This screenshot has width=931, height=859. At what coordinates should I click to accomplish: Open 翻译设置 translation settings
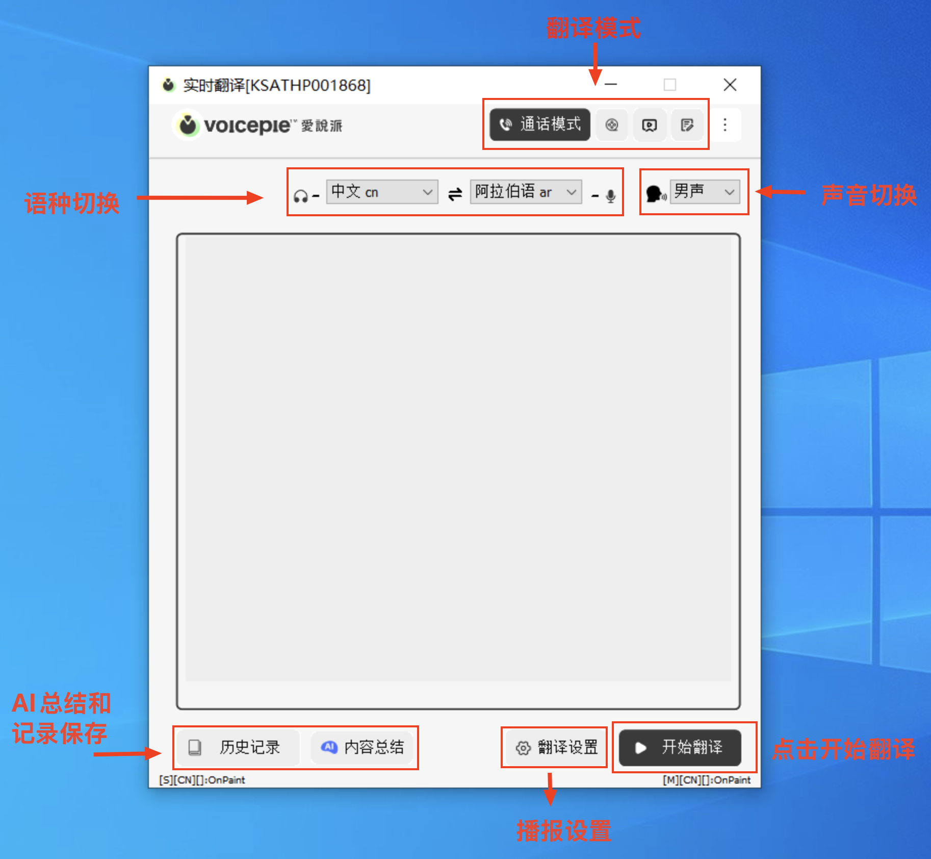pos(556,748)
